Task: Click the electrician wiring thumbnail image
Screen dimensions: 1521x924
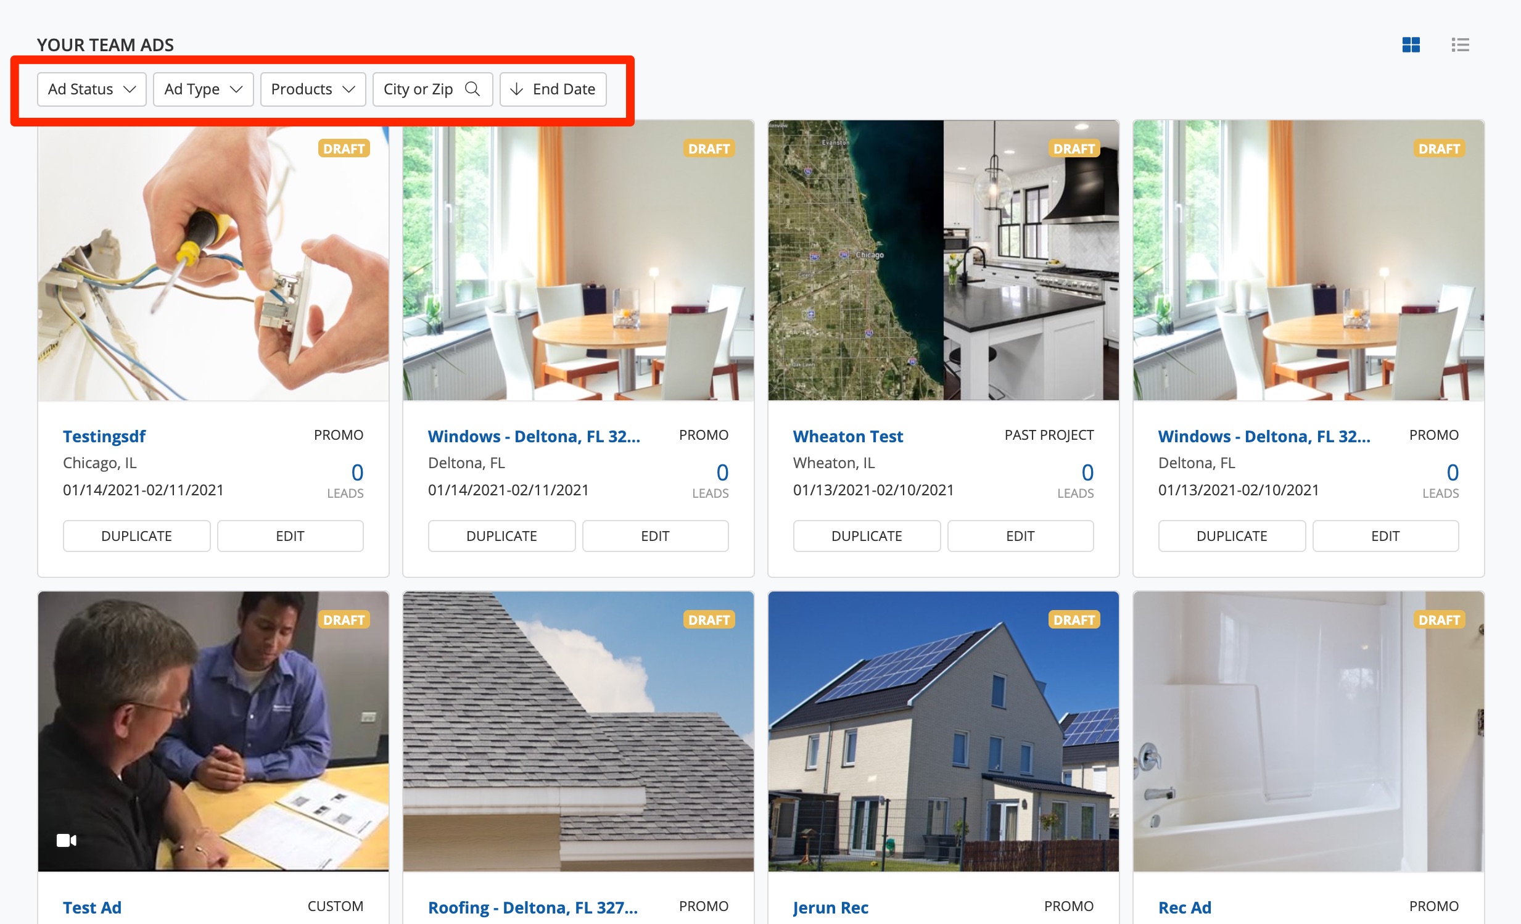Action: (x=213, y=260)
